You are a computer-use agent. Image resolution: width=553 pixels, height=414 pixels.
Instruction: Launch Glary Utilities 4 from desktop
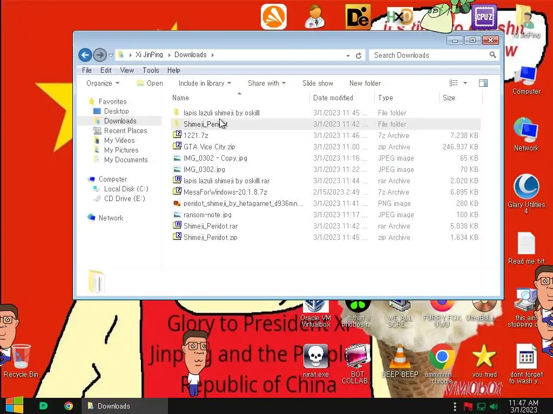tap(526, 194)
